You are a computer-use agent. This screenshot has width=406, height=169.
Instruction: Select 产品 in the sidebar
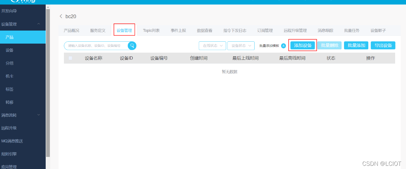click(x=23, y=37)
